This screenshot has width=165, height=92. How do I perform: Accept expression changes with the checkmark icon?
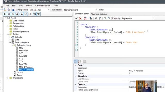76,18
